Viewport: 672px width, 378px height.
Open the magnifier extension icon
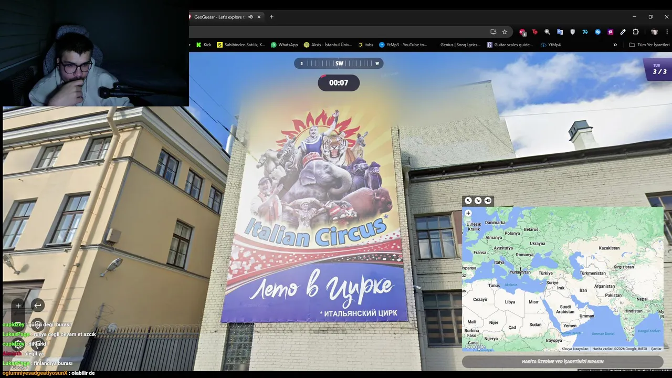tap(548, 32)
